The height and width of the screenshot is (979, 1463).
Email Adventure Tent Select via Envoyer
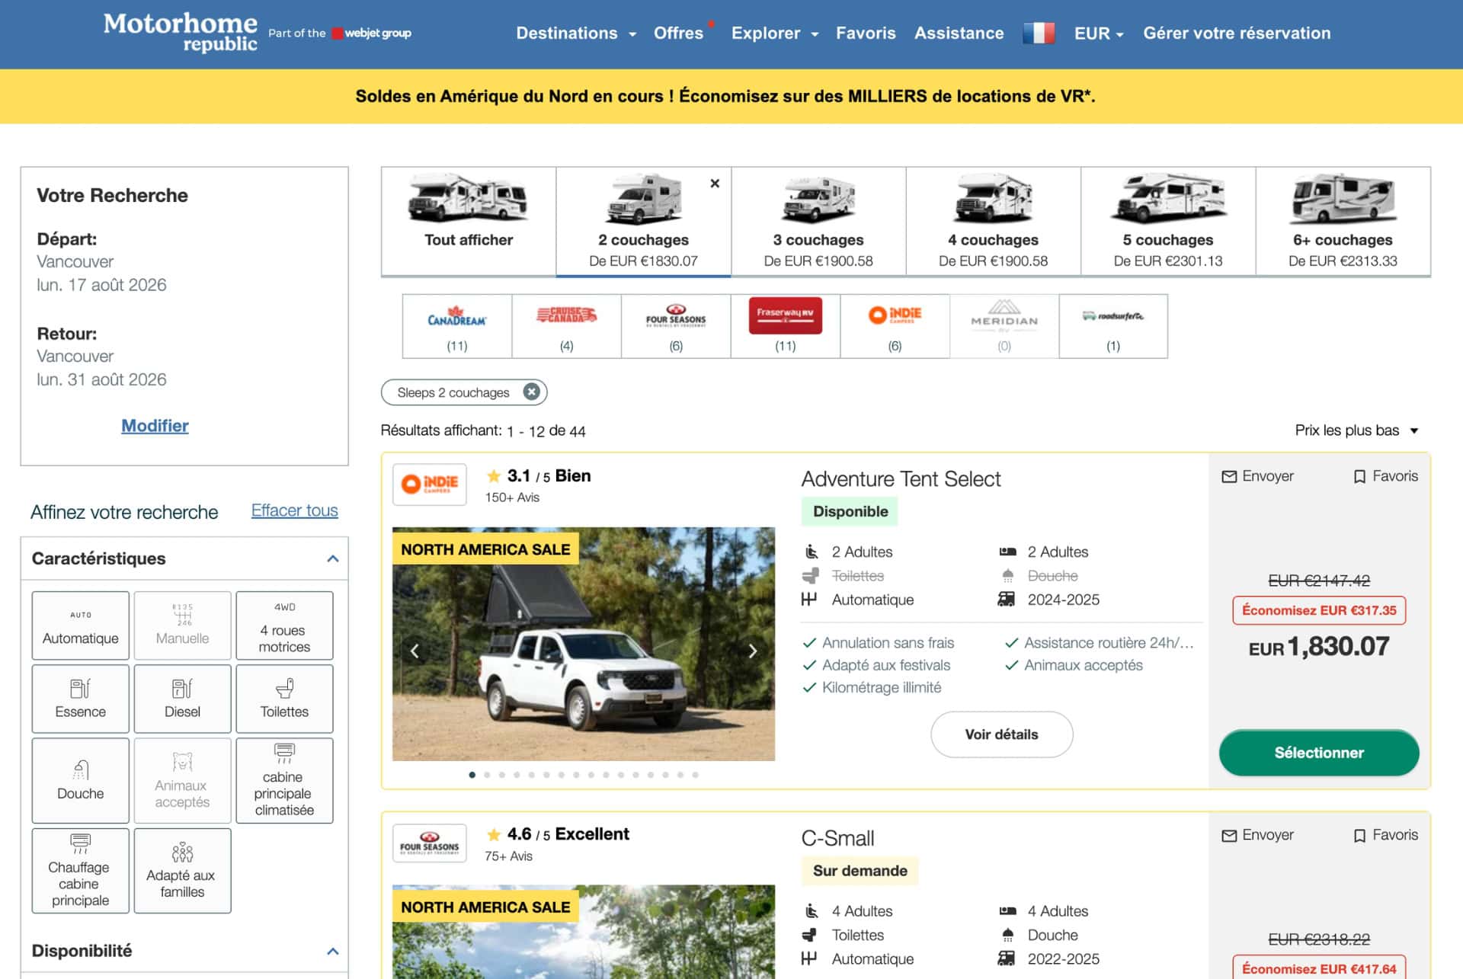tap(1257, 476)
